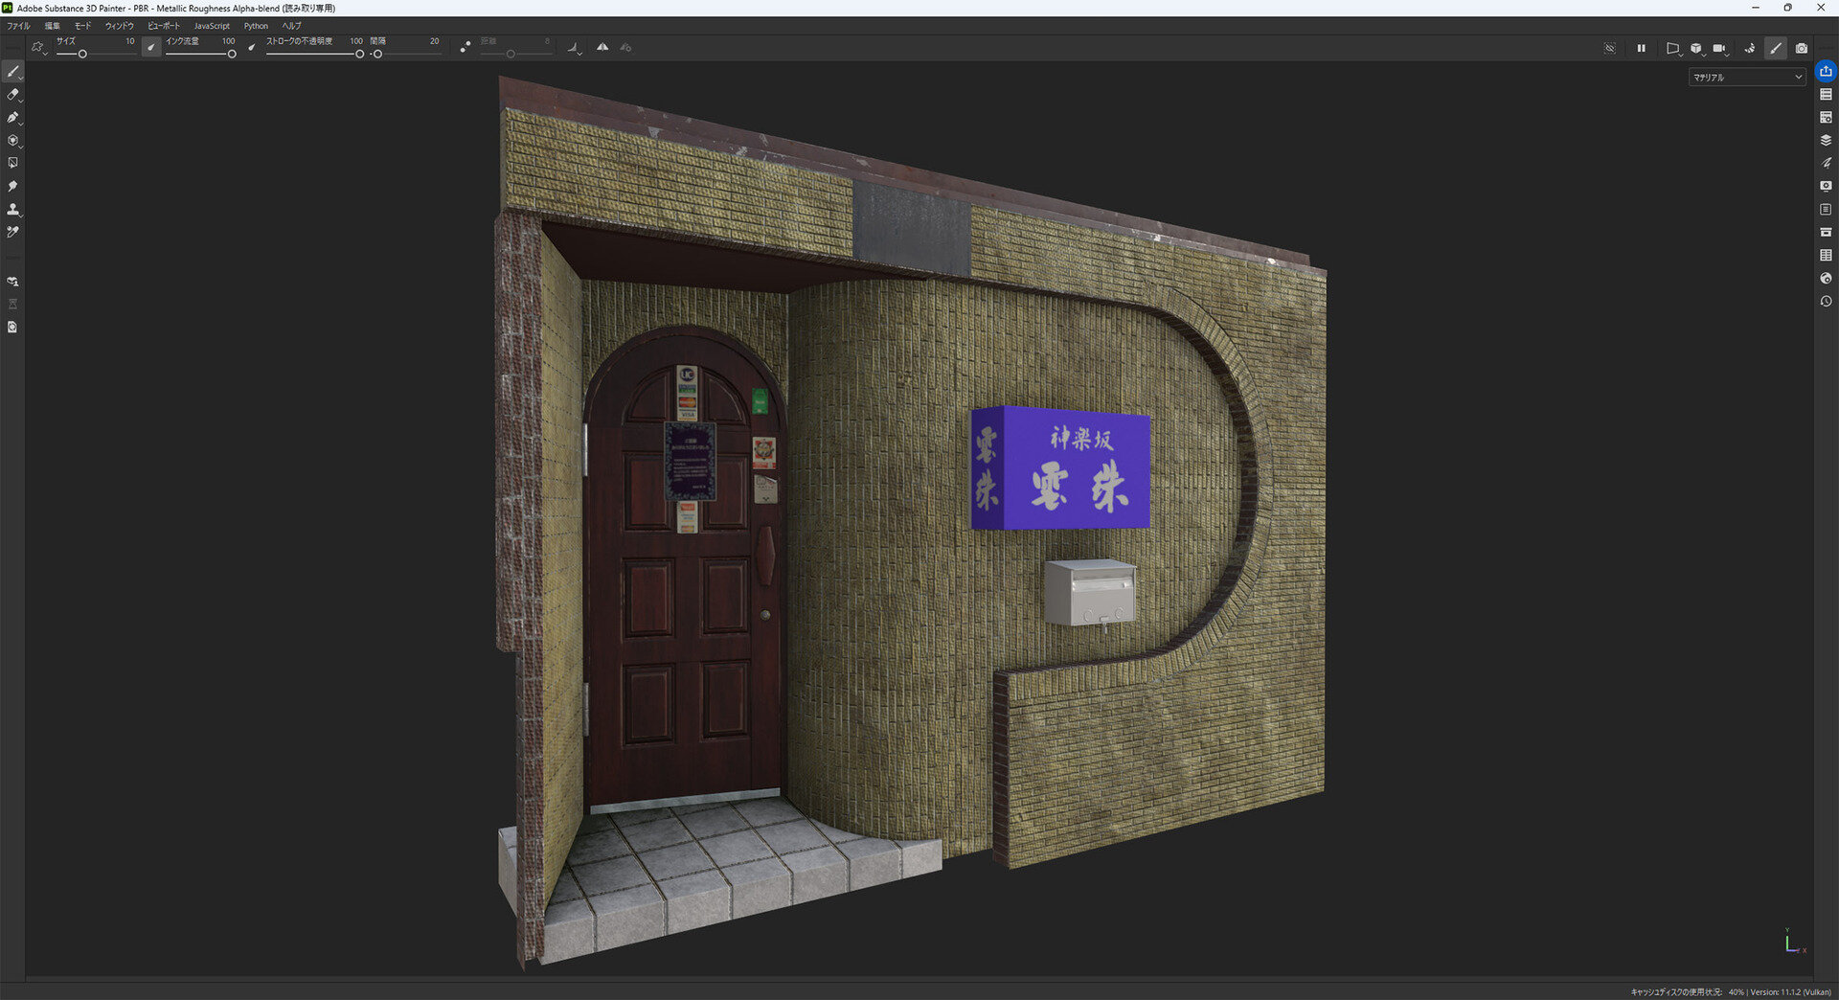
Task: Select the Smudge tool
Action: [x=12, y=186]
